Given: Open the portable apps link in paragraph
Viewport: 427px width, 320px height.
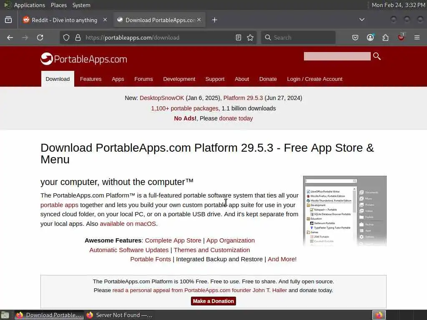Looking at the screenshot, I should coord(59,205).
